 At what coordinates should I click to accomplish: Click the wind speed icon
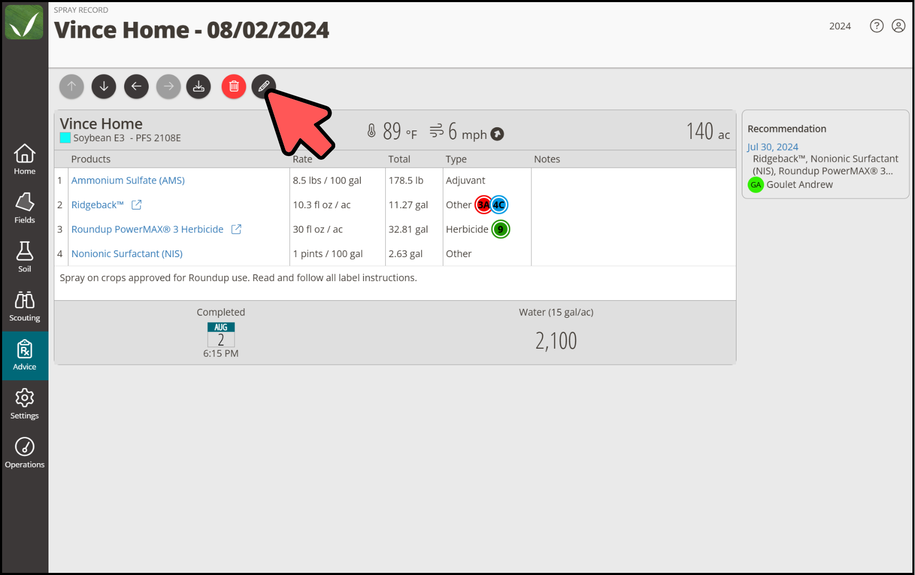pyautogui.click(x=436, y=131)
